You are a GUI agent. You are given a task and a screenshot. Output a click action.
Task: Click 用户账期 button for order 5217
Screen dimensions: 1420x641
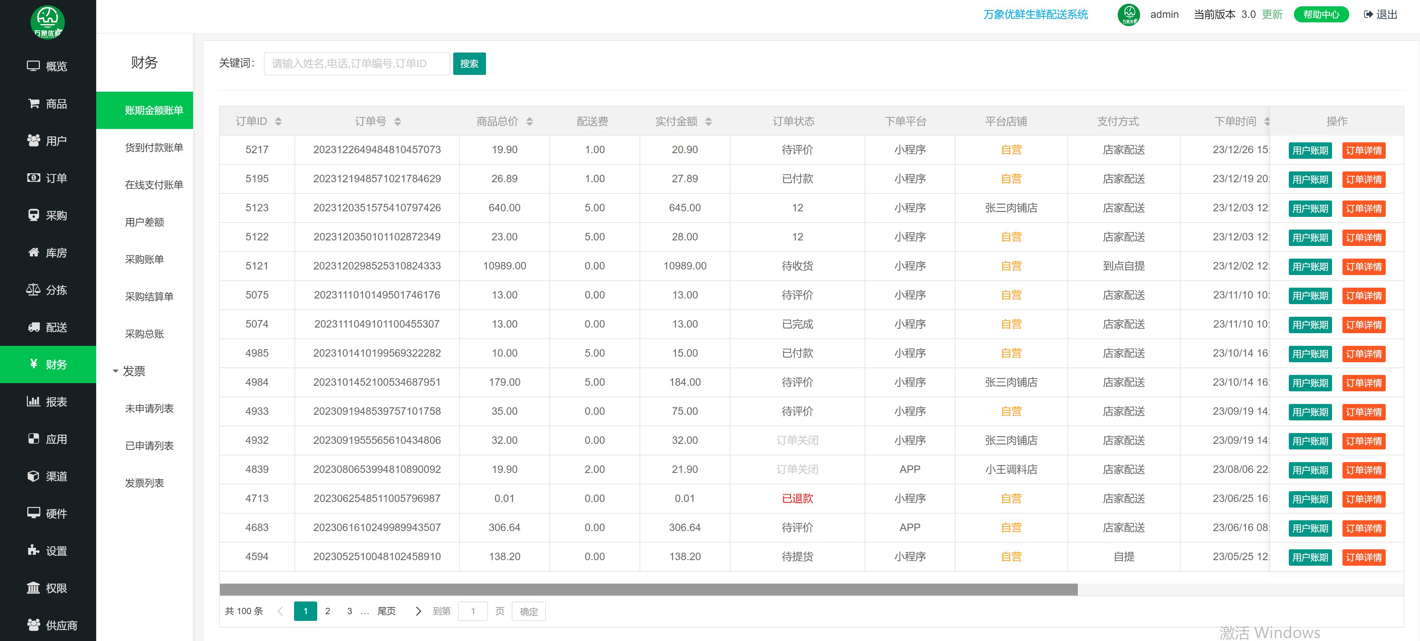tap(1310, 150)
